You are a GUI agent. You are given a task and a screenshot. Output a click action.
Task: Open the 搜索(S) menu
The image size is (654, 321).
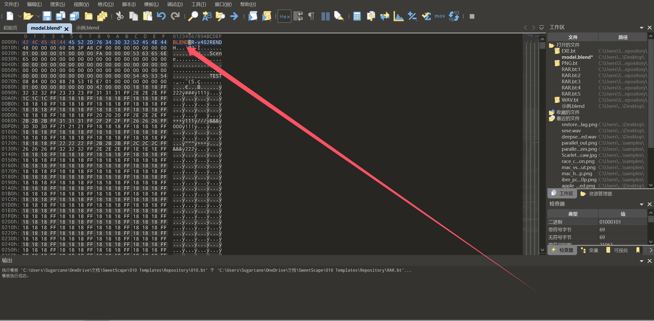[x=58, y=4]
